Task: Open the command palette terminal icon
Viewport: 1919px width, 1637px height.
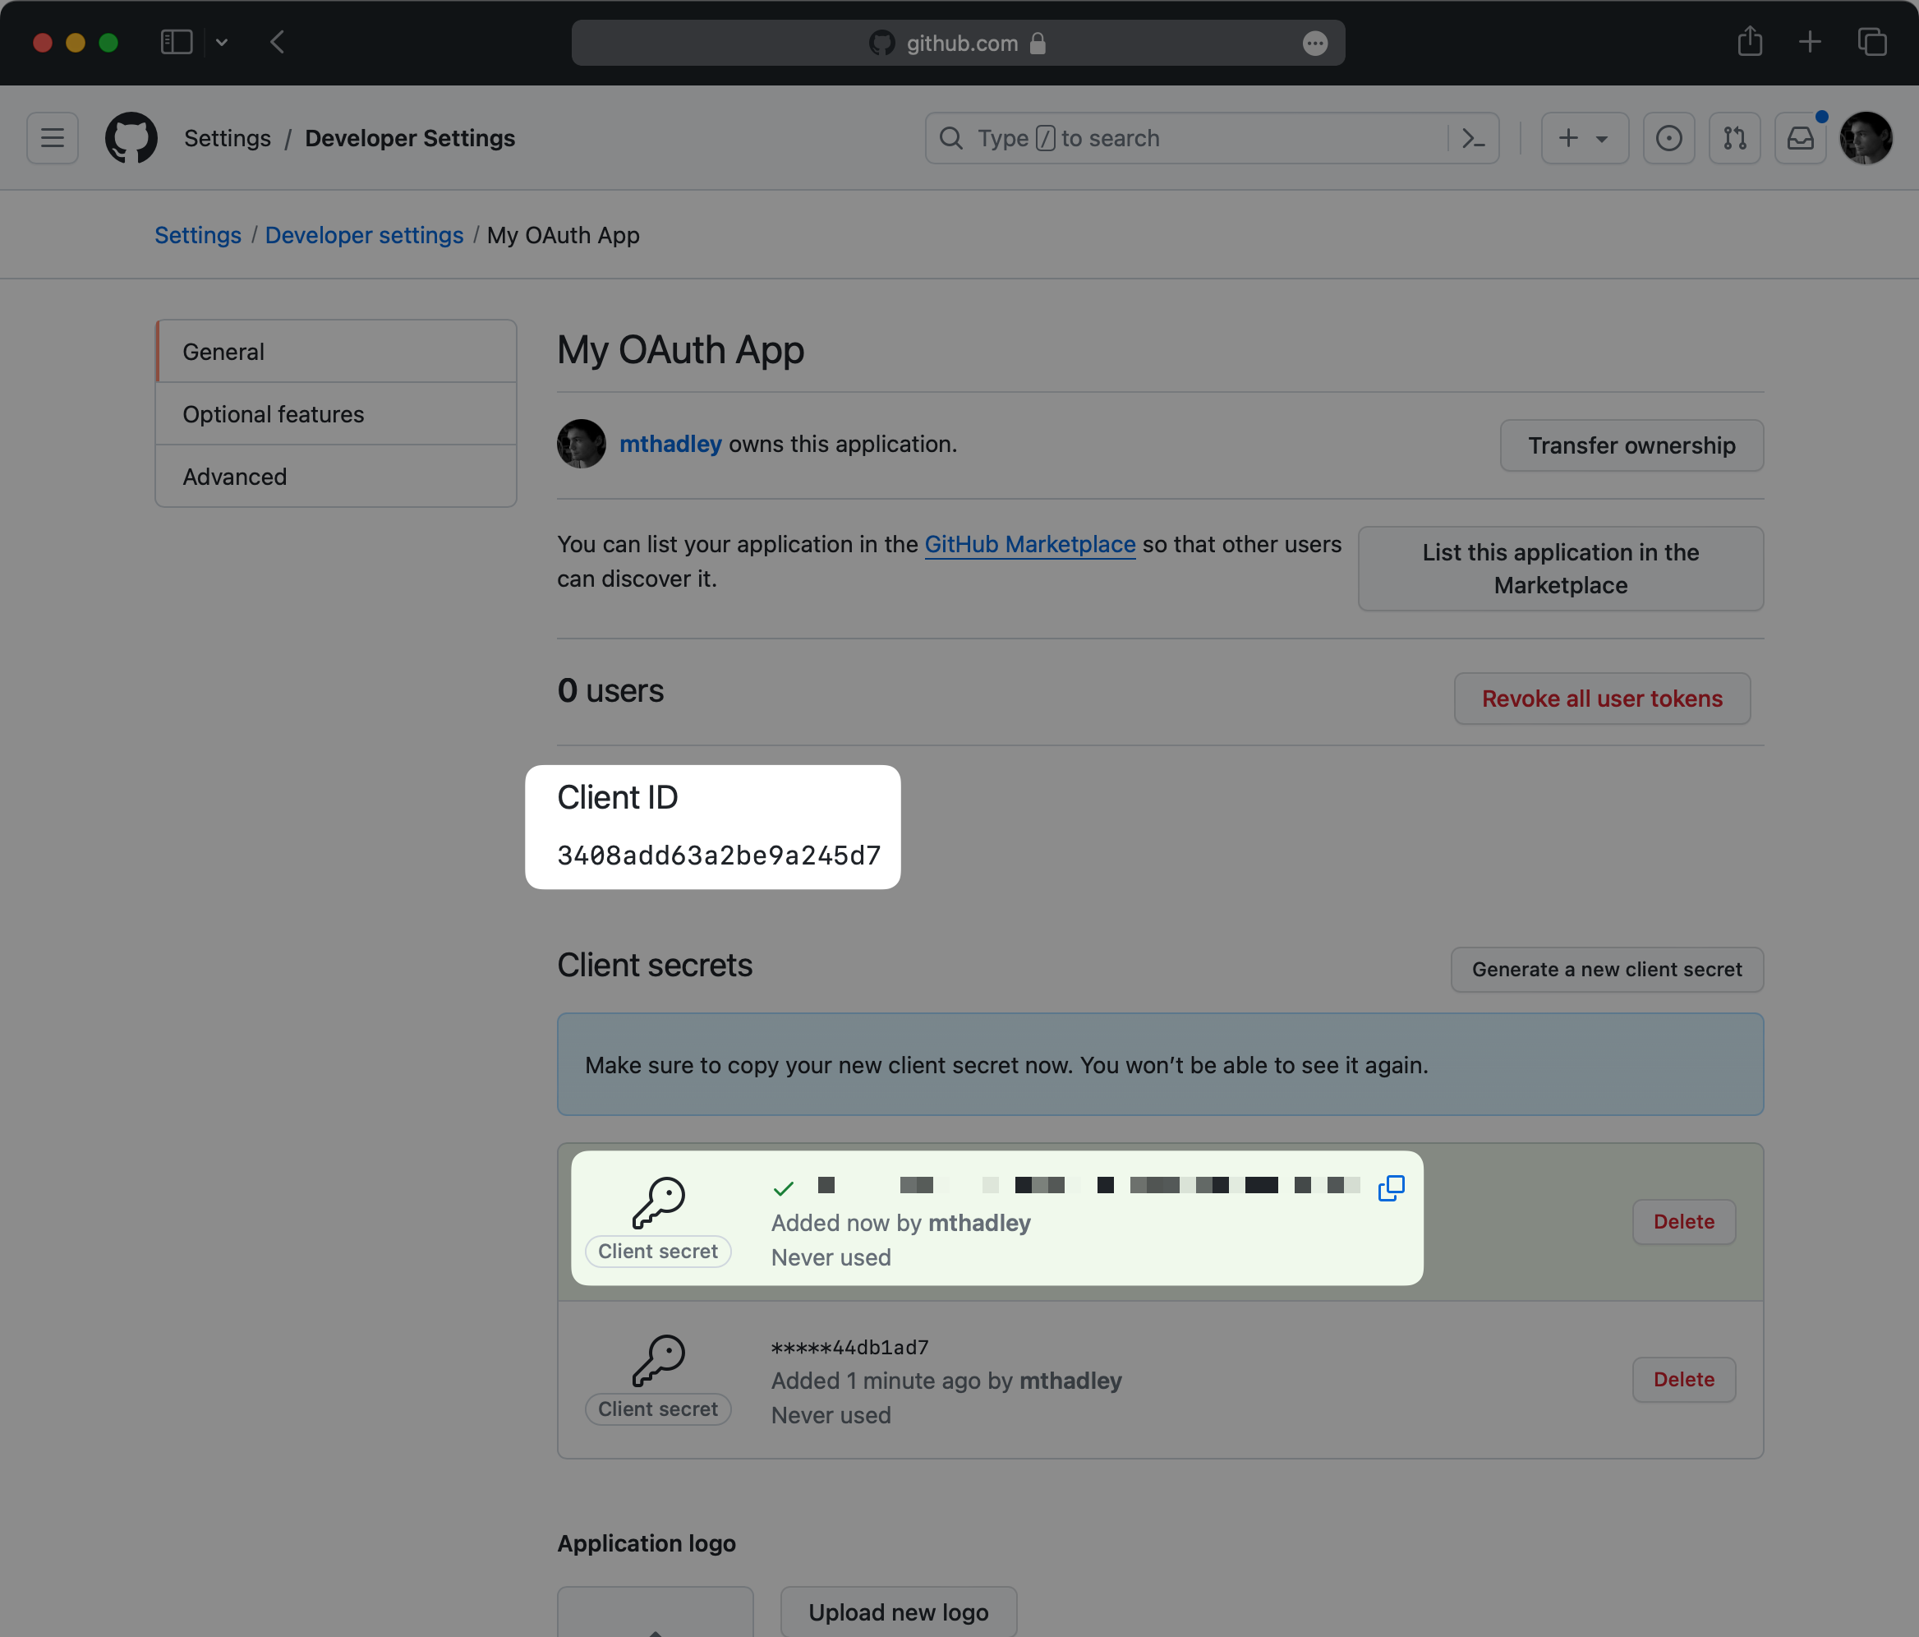Action: [1474, 137]
